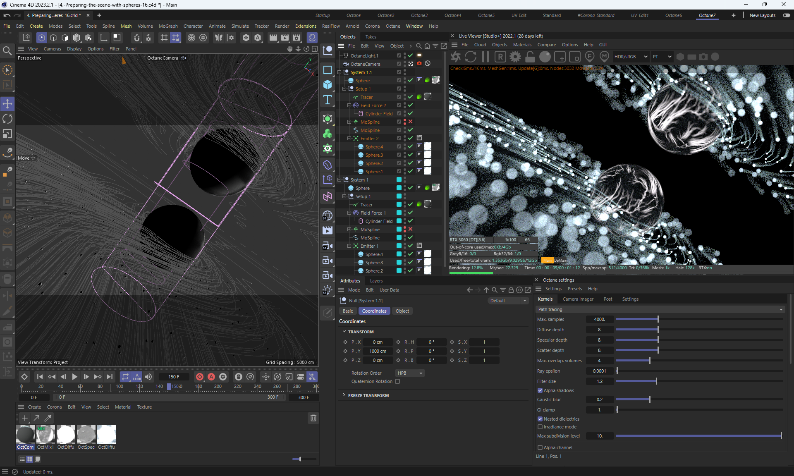Click the Object tab in Attributes
Viewport: 794px width, 476px height.
click(x=402, y=311)
